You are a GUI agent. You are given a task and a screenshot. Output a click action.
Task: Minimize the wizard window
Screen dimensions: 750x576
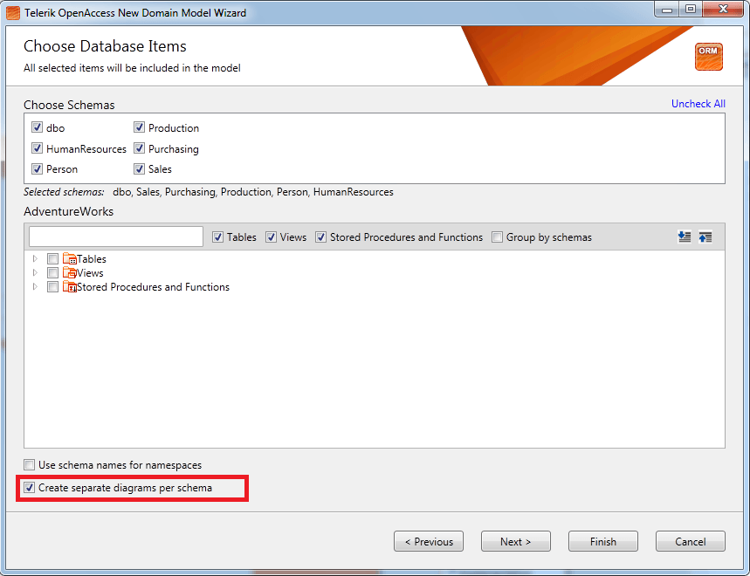pos(667,9)
